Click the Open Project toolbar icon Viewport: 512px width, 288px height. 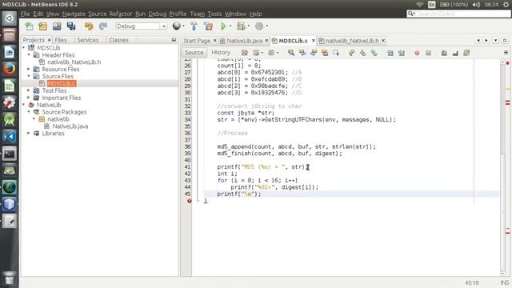point(57,26)
